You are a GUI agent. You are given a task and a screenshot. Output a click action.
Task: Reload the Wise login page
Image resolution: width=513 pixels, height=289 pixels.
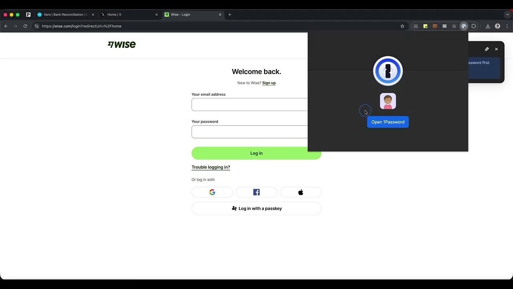tap(25, 26)
